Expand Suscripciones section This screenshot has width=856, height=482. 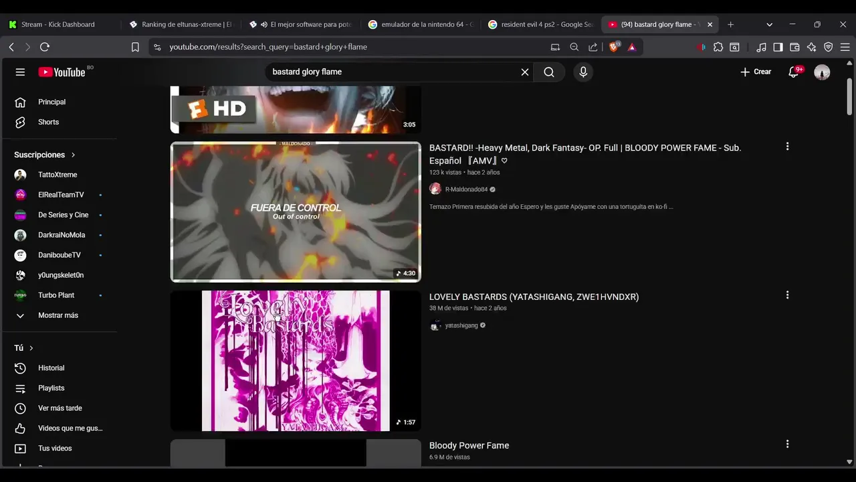(45, 155)
